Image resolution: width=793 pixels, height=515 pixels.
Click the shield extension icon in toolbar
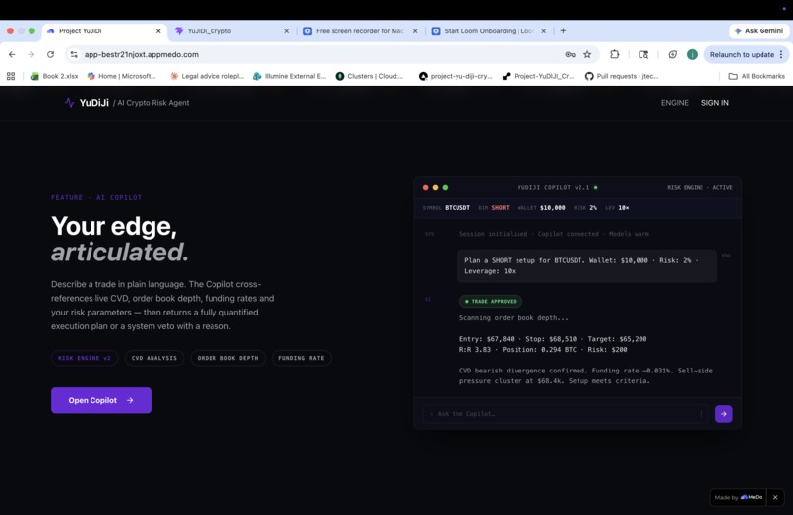(x=673, y=55)
